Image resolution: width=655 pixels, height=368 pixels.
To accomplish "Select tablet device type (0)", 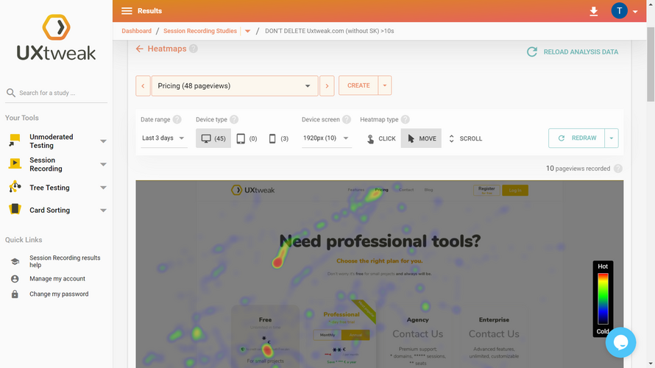I will pos(247,138).
